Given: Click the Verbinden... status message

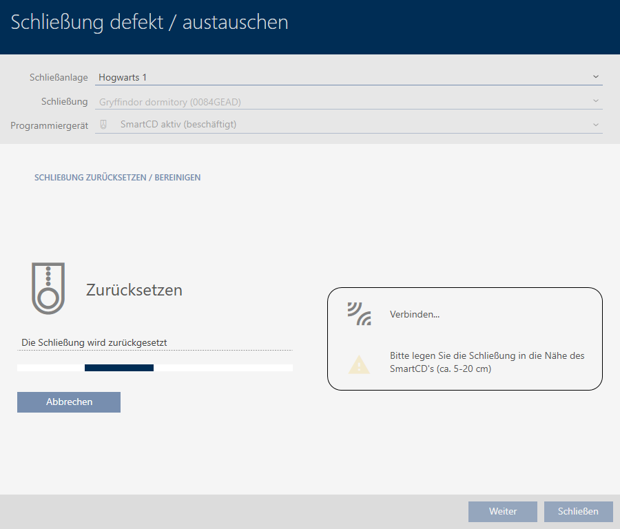Looking at the screenshot, I should click(x=415, y=314).
